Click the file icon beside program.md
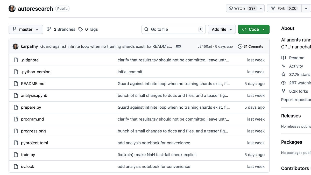This screenshot has height=175, width=311. coord(16,119)
